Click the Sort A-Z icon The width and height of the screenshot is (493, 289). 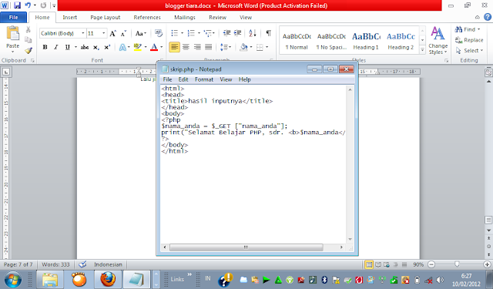click(x=253, y=33)
